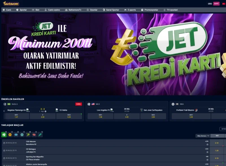Click clock icon of CSD Macara row
226x166 pixels.
click(4, 143)
